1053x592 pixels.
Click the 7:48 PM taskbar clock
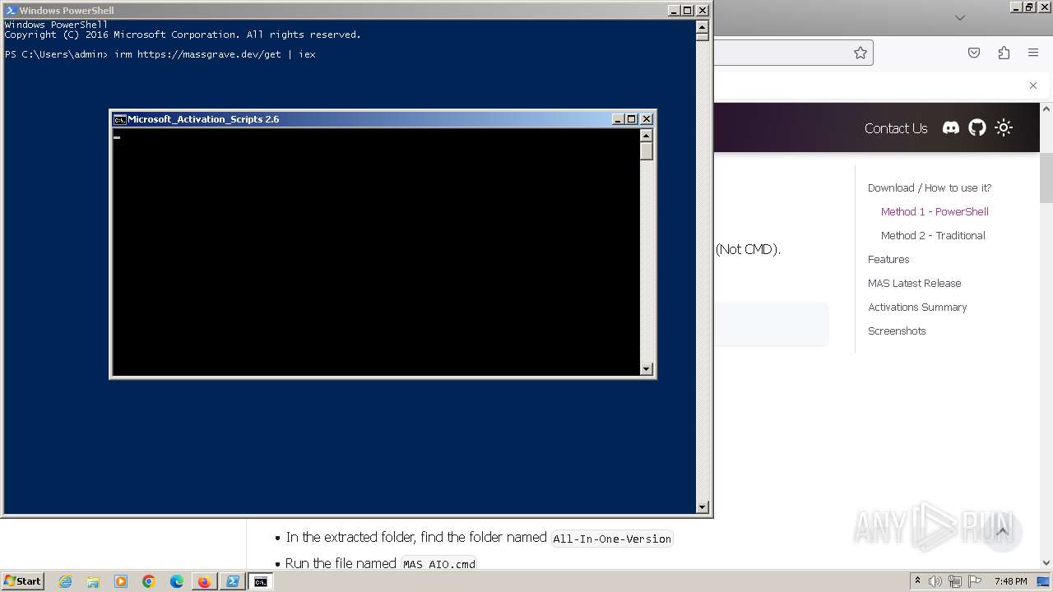pyautogui.click(x=1010, y=581)
